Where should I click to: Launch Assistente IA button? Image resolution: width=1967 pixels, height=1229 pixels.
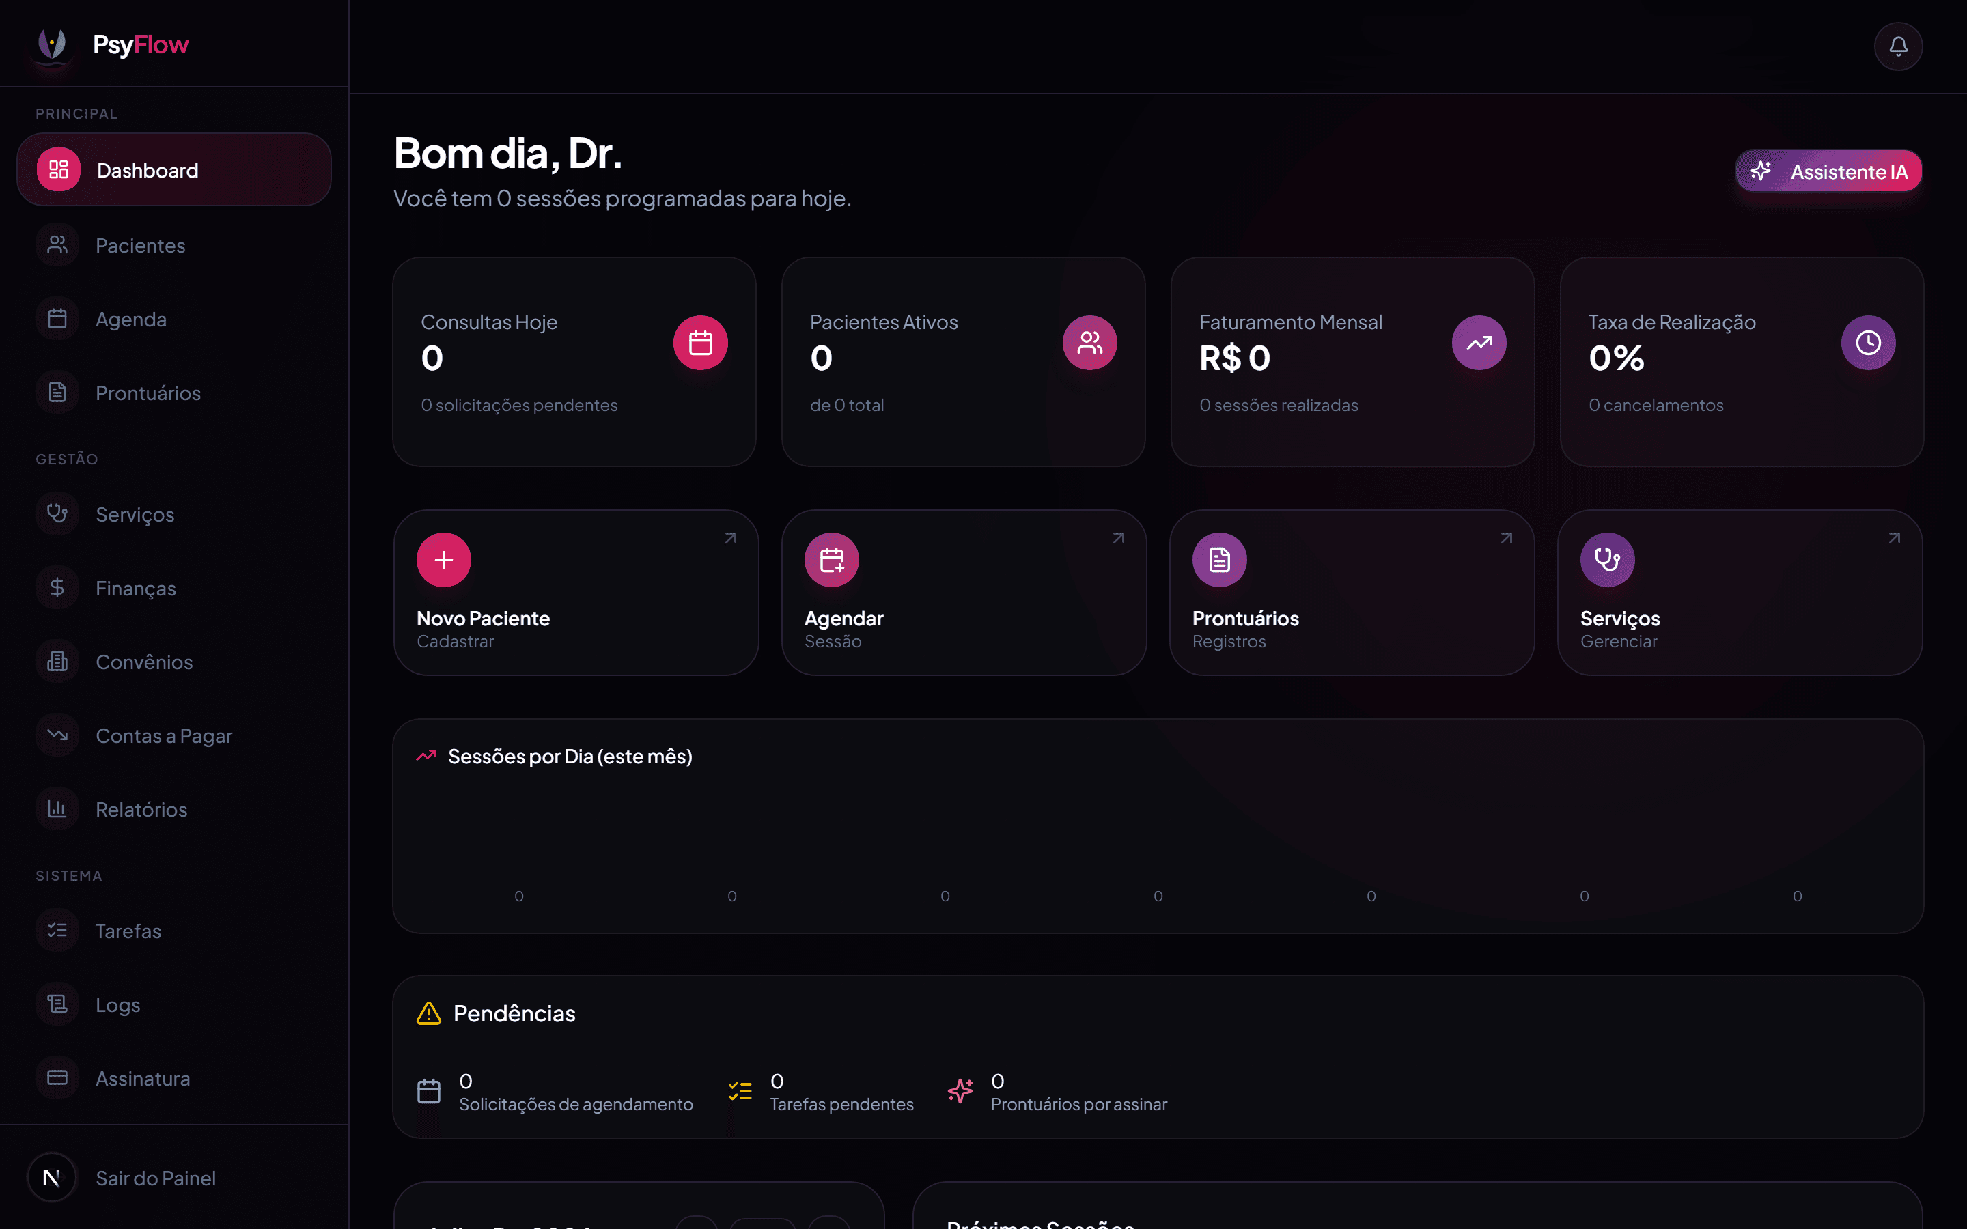(1829, 171)
